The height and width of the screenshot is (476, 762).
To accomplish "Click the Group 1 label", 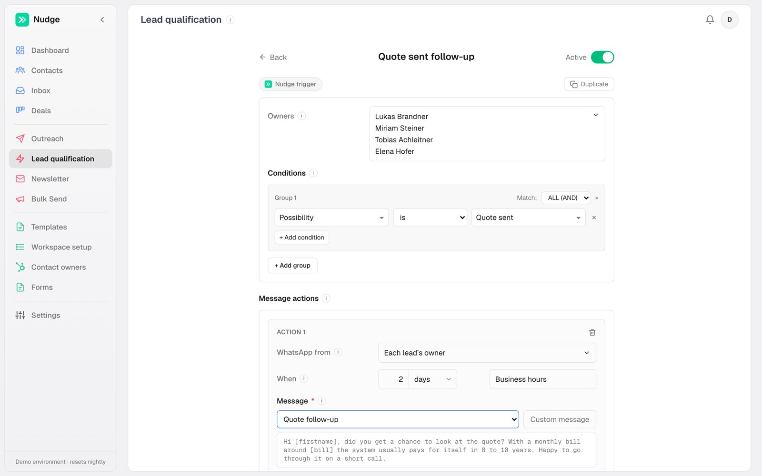I will (286, 198).
